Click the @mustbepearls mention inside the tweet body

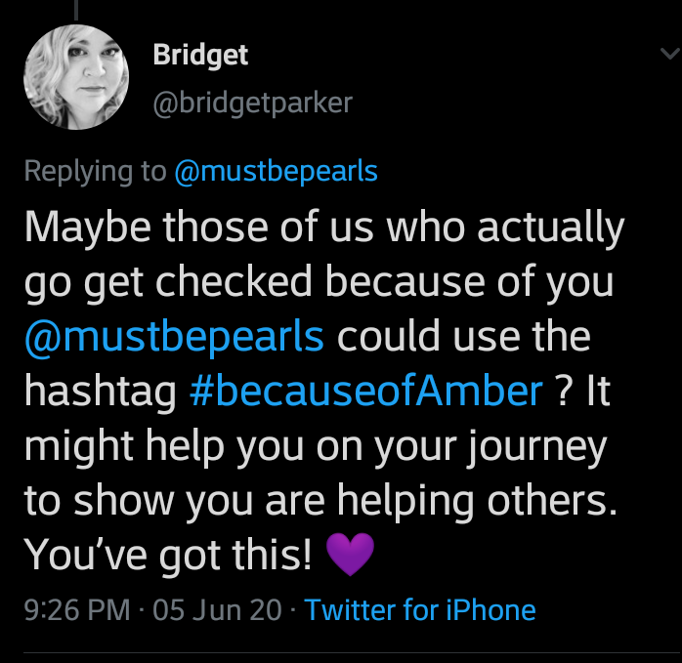(x=174, y=337)
